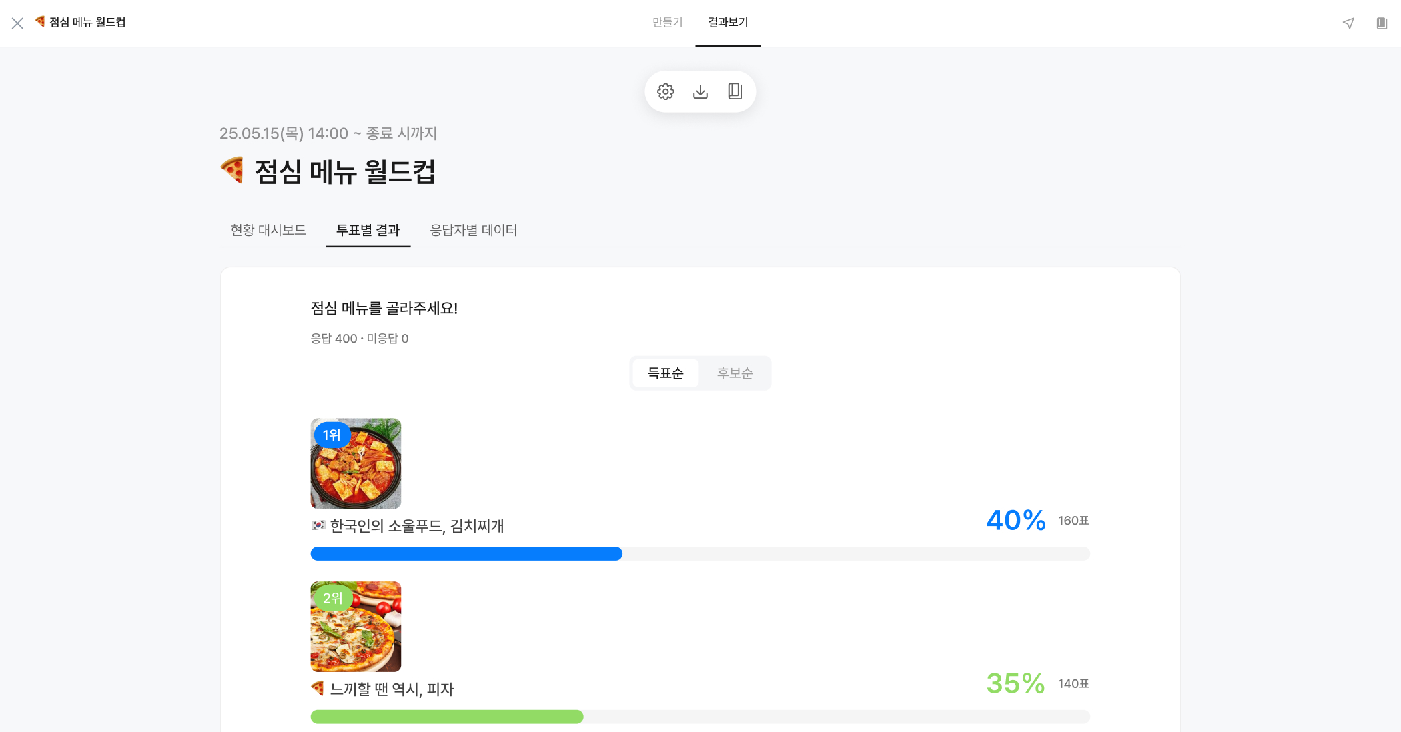Switch to the 만들기 tab

pyautogui.click(x=667, y=23)
